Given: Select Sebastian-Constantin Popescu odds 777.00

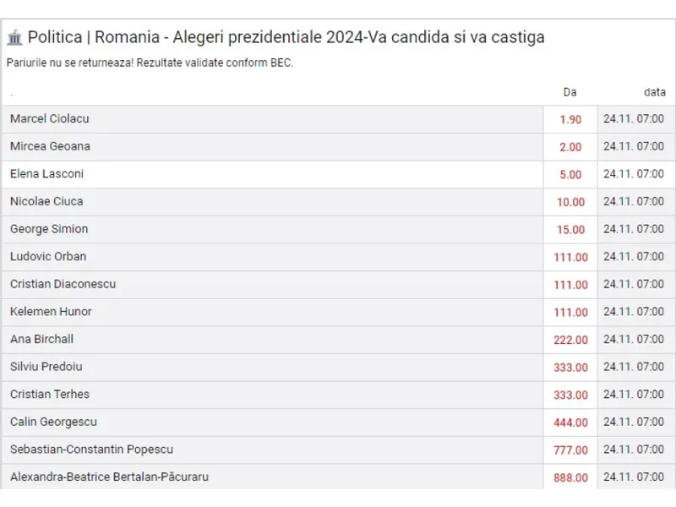Looking at the screenshot, I should click(570, 450).
